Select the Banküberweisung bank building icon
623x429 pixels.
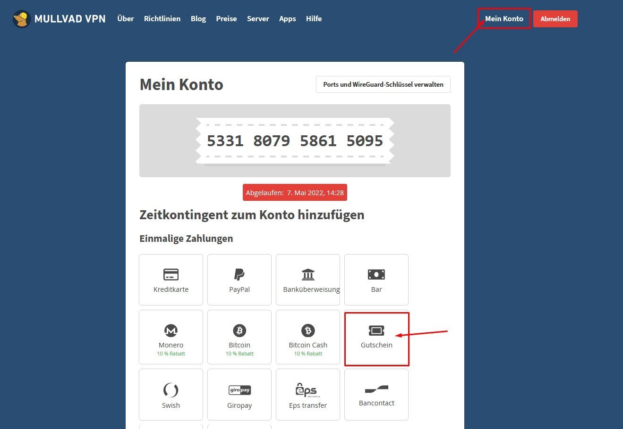coord(308,274)
